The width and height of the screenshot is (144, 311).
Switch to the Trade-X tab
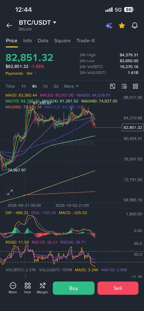click(x=85, y=41)
